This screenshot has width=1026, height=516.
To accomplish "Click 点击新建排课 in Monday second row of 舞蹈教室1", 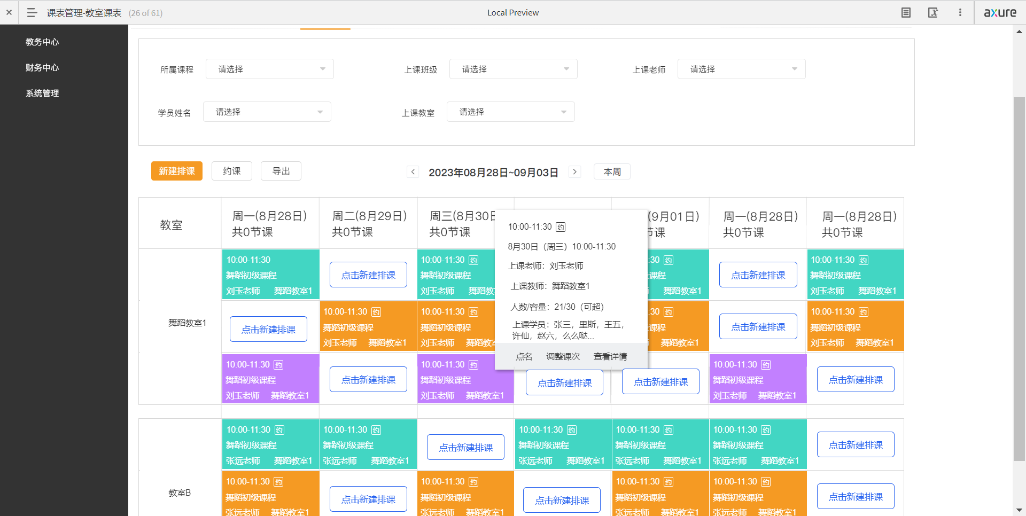I will [268, 329].
